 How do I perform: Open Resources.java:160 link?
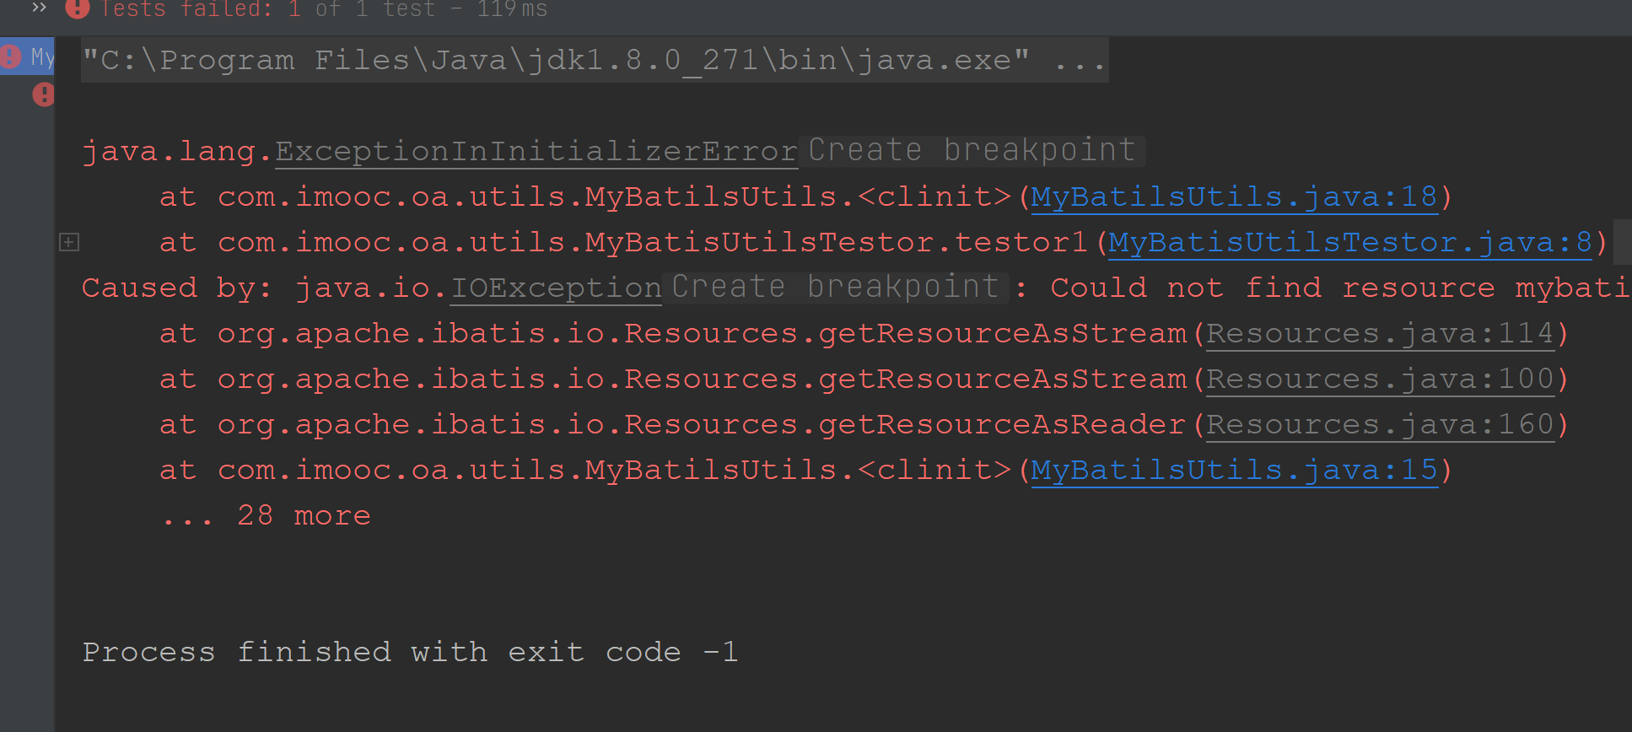click(x=1380, y=425)
